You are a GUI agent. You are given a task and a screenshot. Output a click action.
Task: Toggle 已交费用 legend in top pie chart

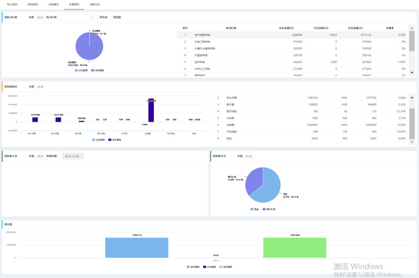pos(80,70)
